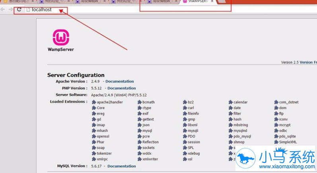Click the ereg extension icon
The width and height of the screenshot is (317, 173).
click(x=94, y=113)
